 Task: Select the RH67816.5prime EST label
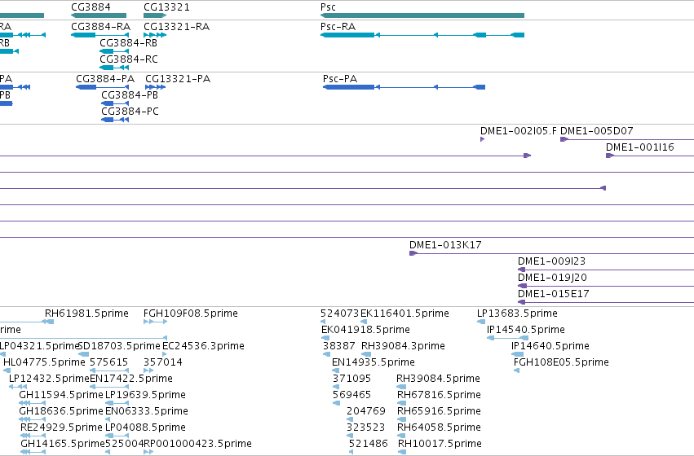click(439, 395)
